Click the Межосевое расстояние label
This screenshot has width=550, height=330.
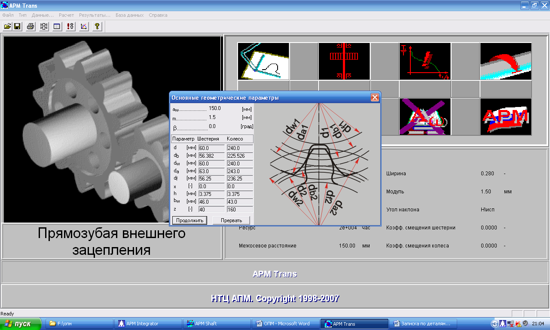coord(268,246)
